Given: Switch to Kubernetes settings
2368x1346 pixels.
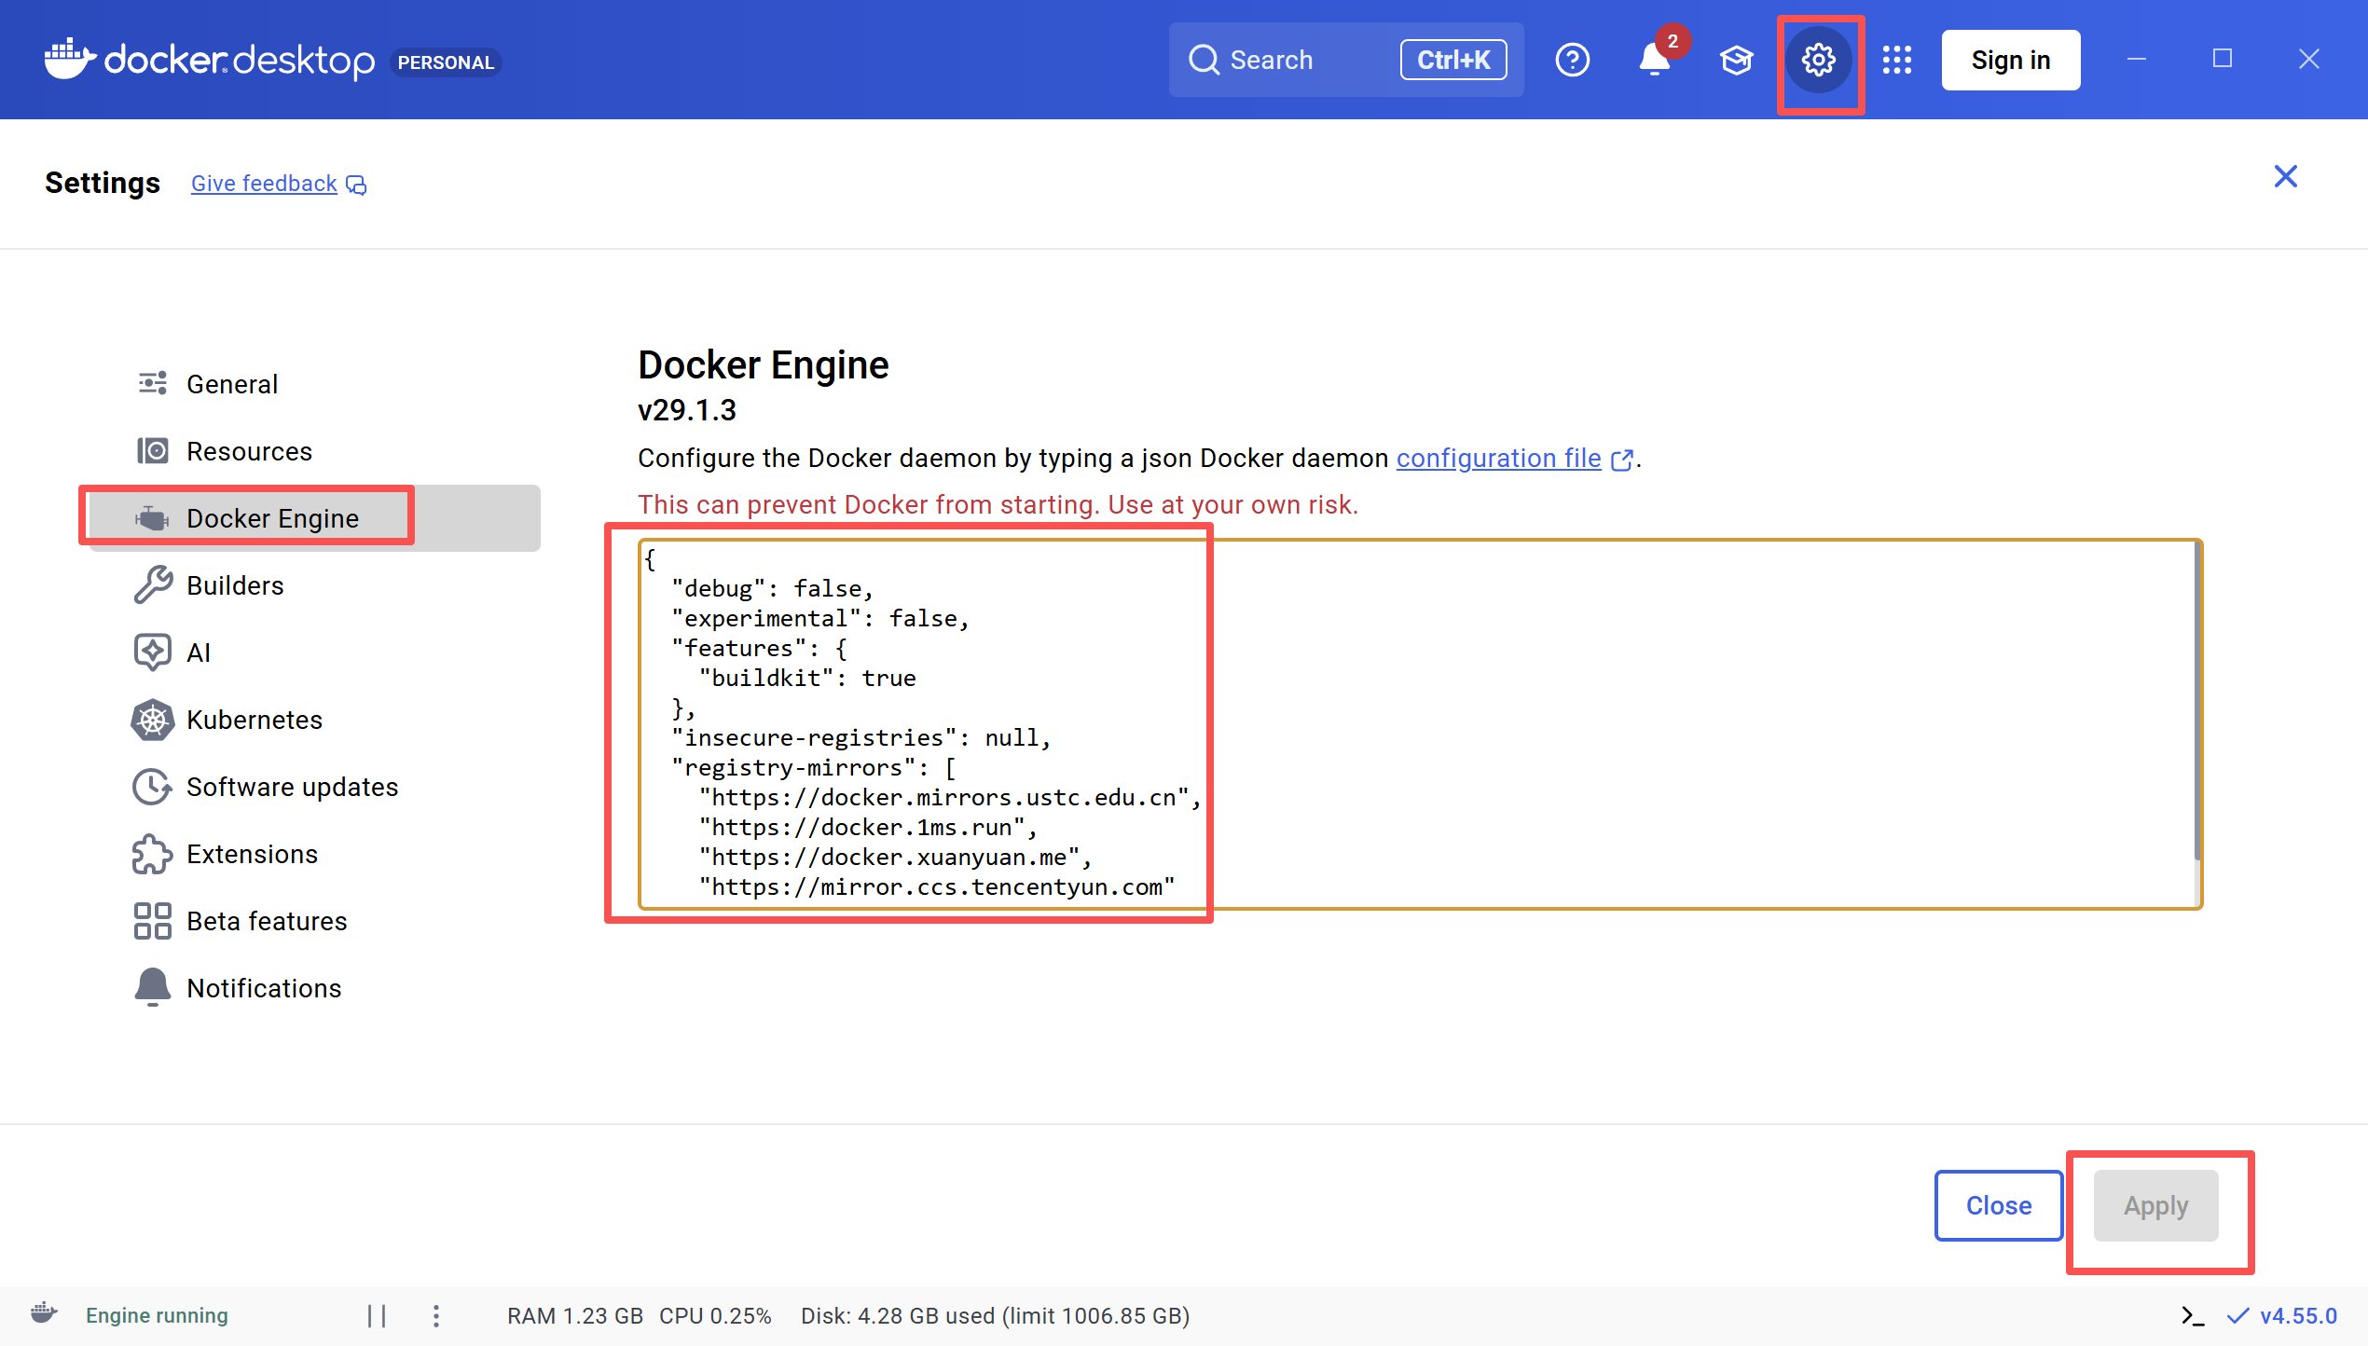Looking at the screenshot, I should (x=254, y=720).
